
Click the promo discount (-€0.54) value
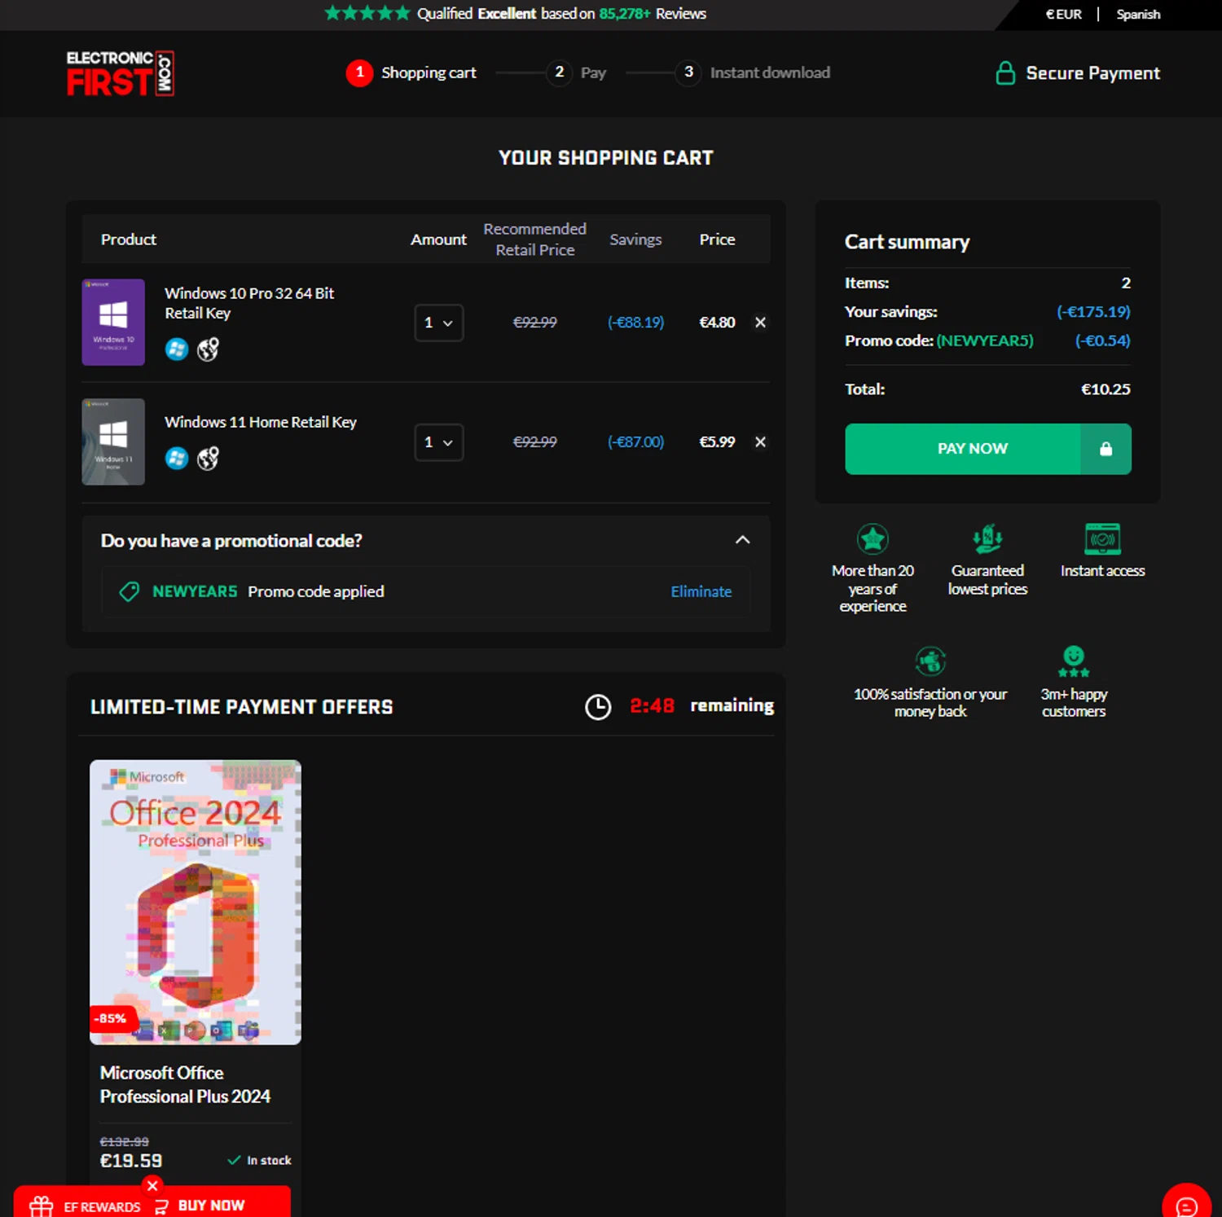1102,340
